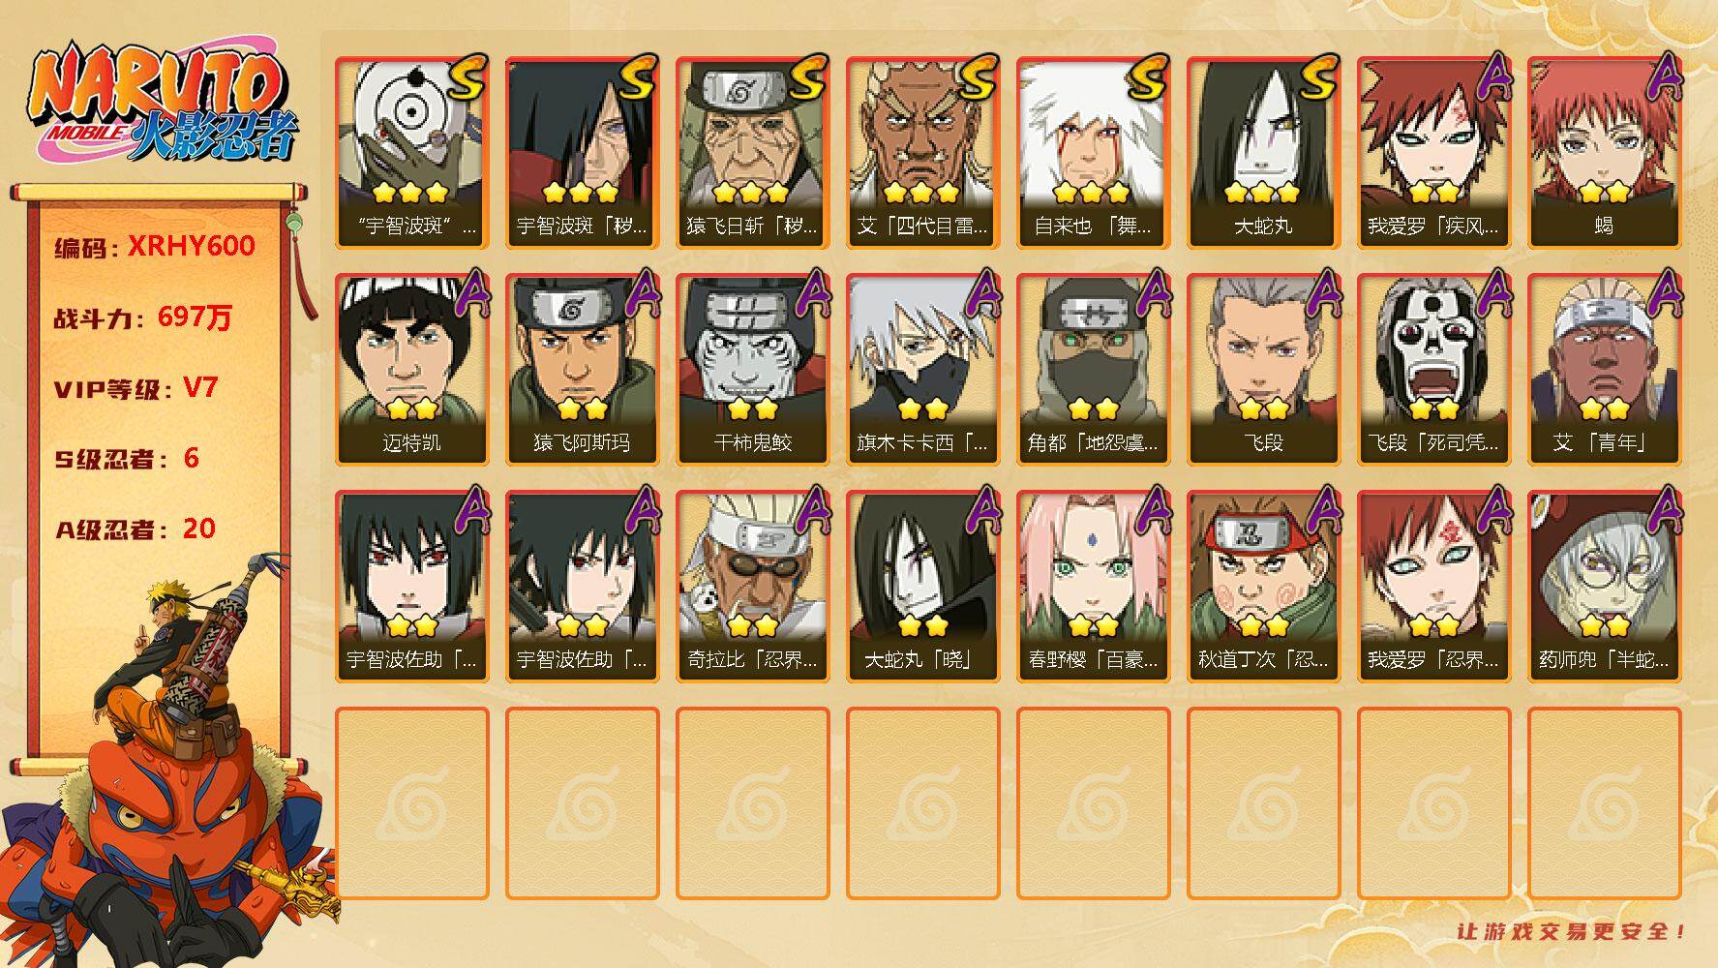
Task: Click the Naruto Mobile 火影忍者 logo
Action: click(x=162, y=106)
